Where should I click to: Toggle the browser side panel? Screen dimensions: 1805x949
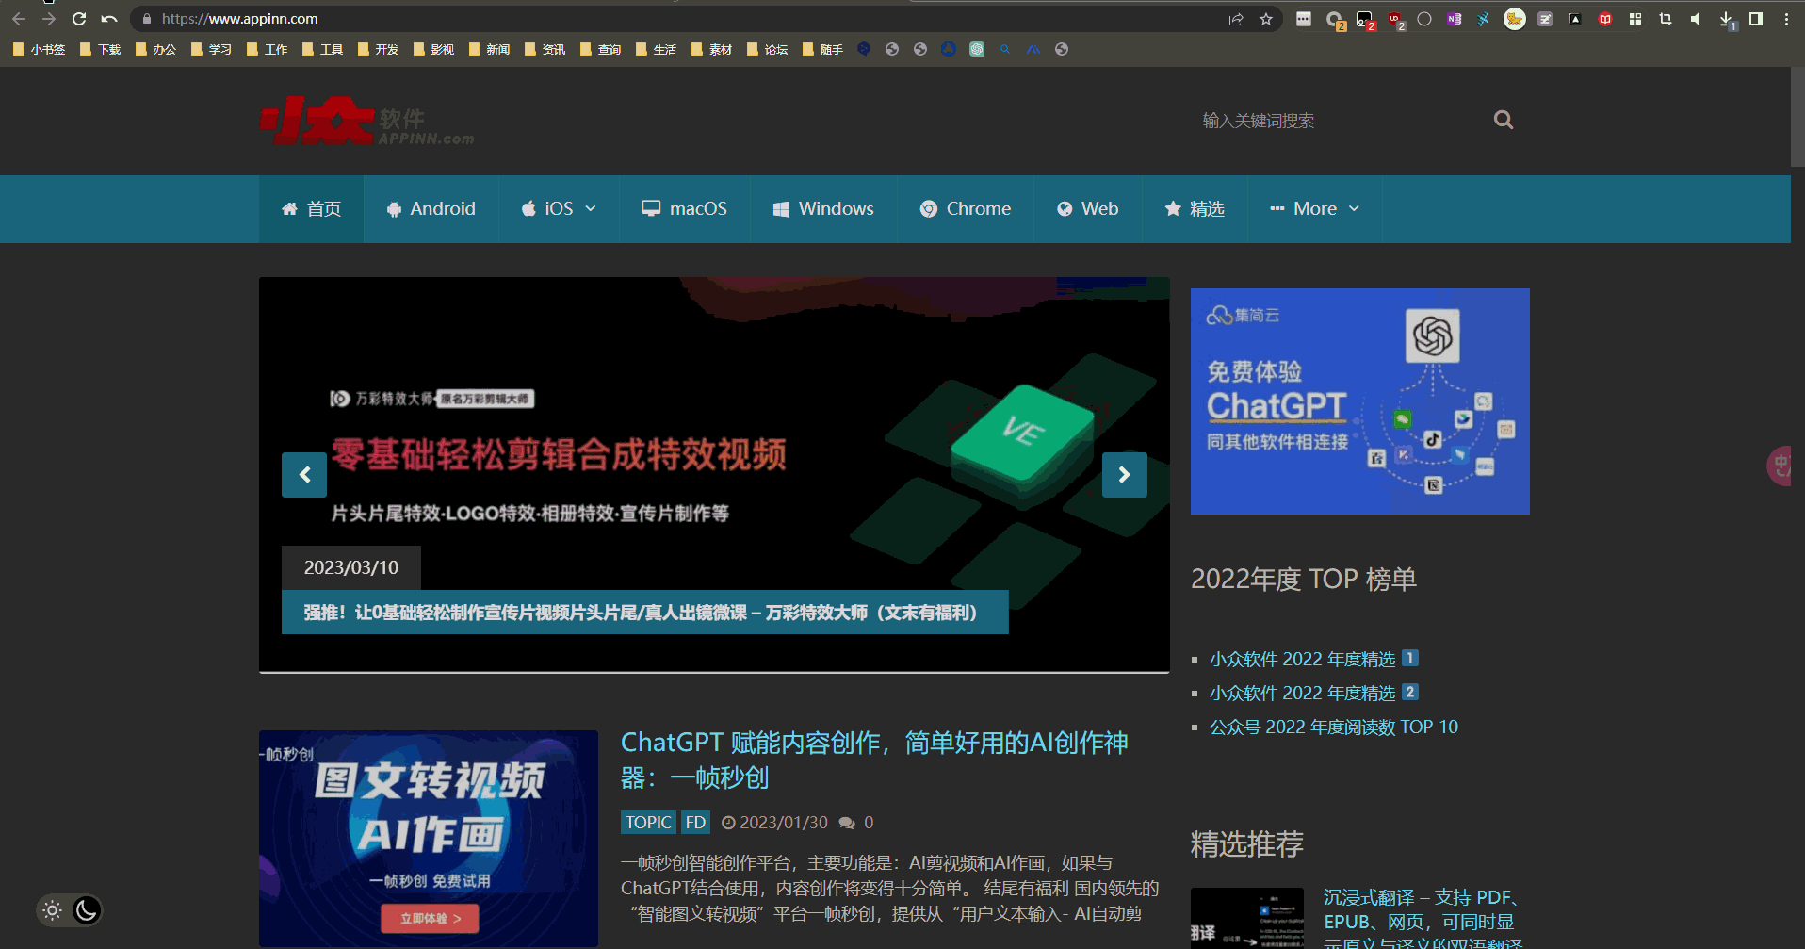point(1756,19)
